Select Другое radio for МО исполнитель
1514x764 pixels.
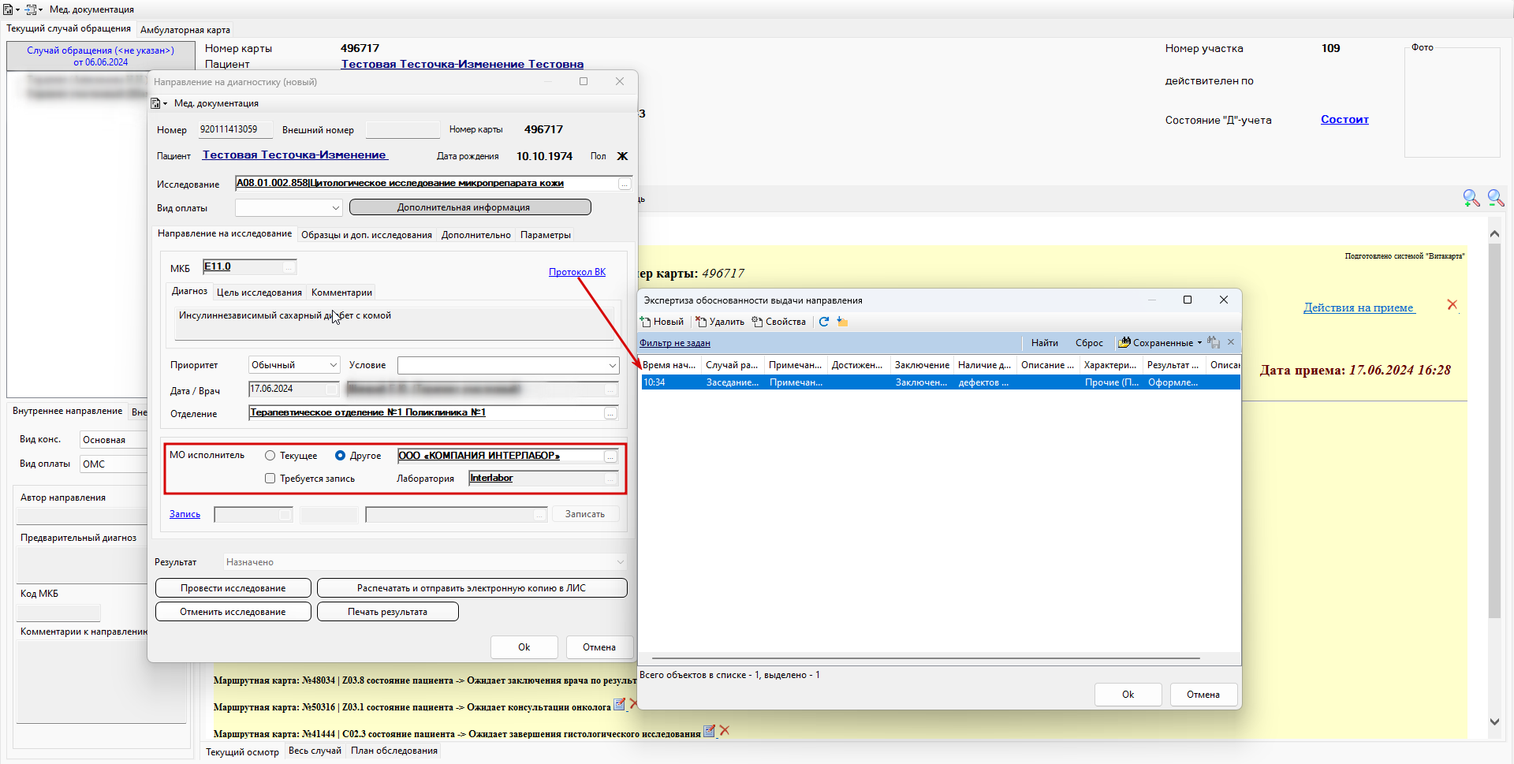pos(341,456)
